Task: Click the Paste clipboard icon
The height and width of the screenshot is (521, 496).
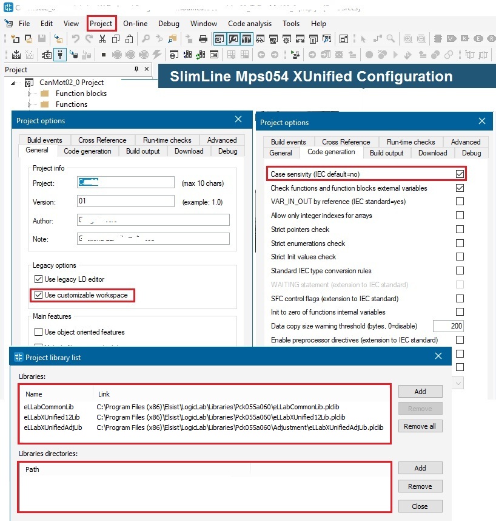Action: [129, 39]
